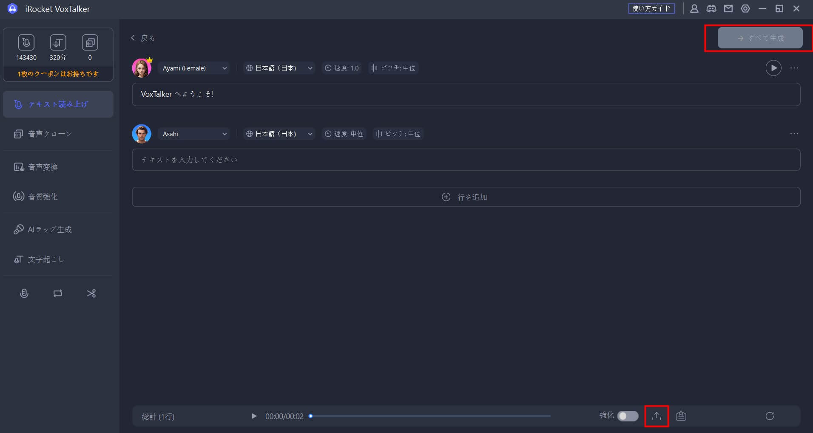The height and width of the screenshot is (433, 813).
Task: Open the user account icon
Action: click(x=694, y=8)
